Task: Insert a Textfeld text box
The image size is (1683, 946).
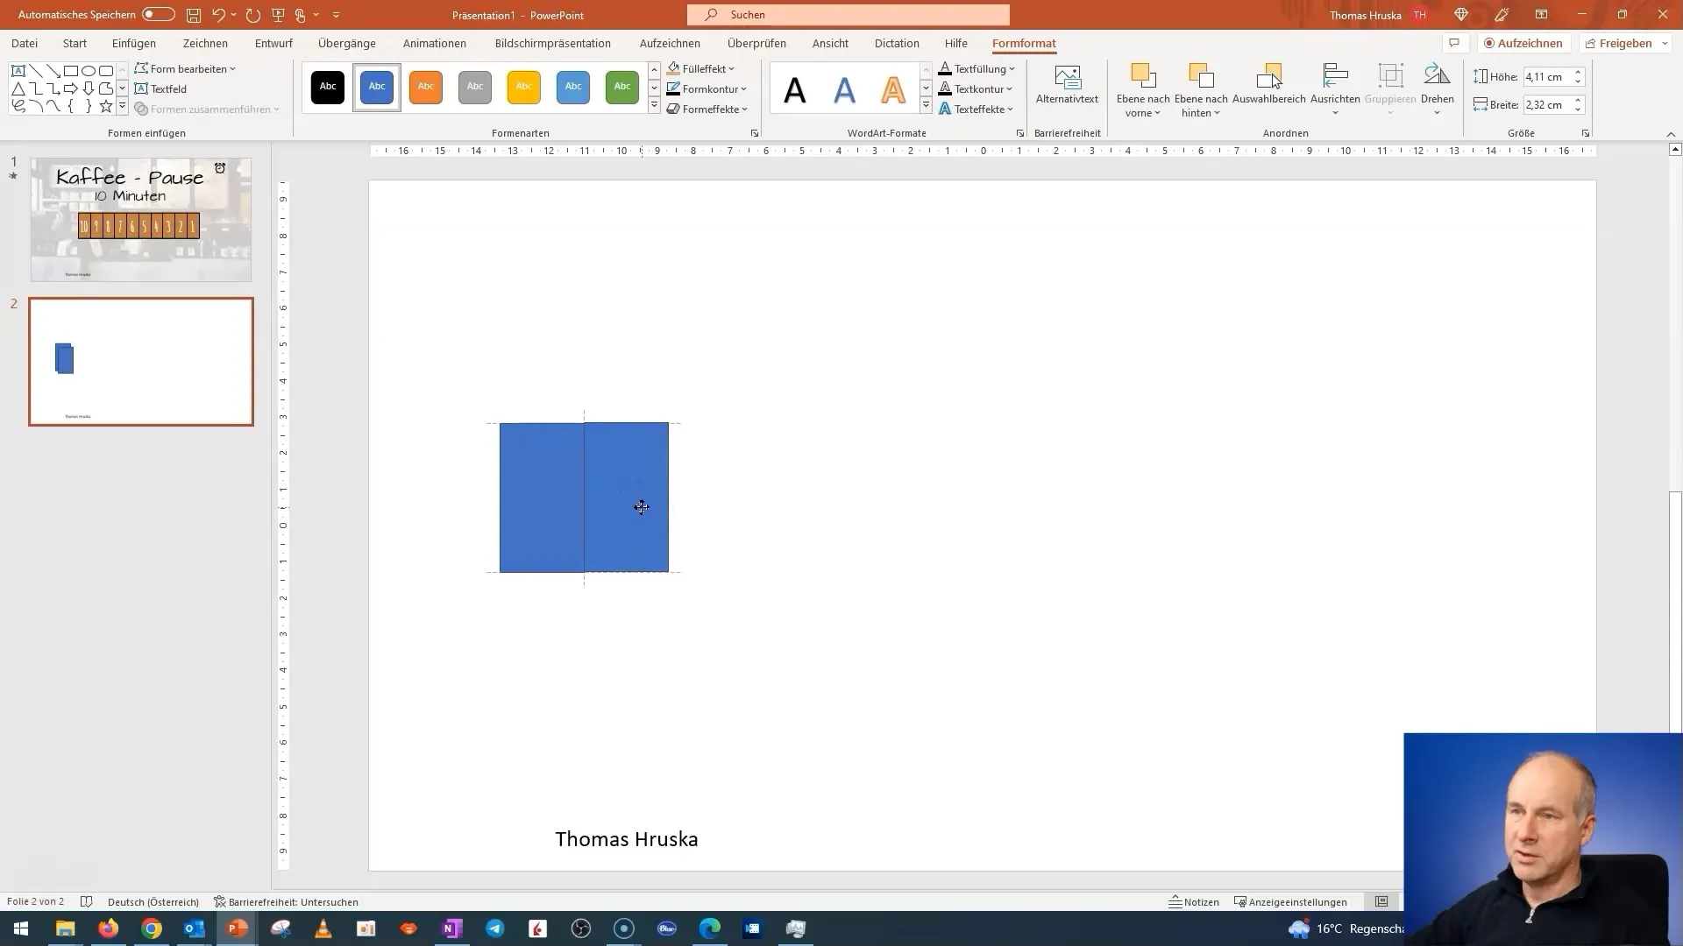Action: point(160,88)
